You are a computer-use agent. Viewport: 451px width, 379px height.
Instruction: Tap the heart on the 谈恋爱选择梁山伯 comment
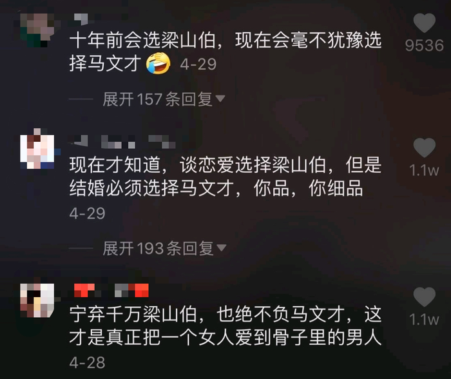(424, 148)
